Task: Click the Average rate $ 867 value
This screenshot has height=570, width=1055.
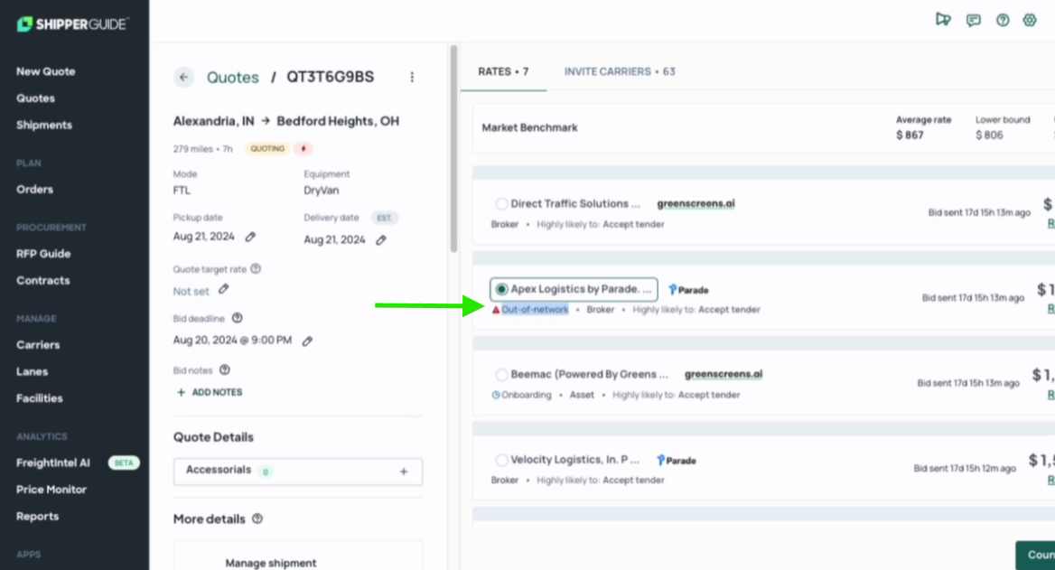Action: click(910, 135)
